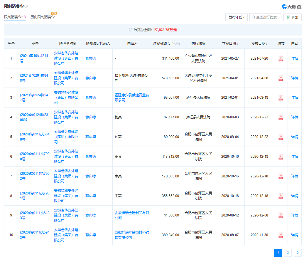
Task: Open PDF original for case (2021)粤19执1214号
Action: tap(281, 58)
